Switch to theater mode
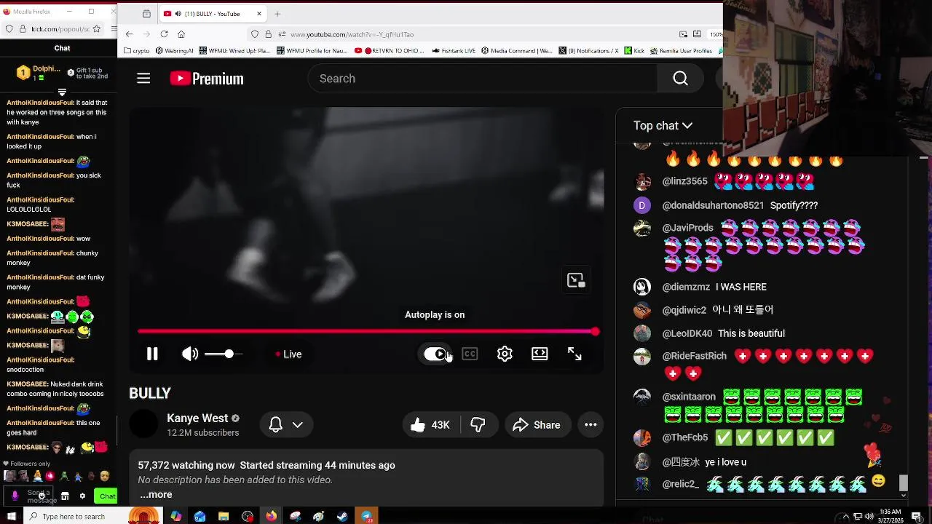This screenshot has height=524, width=932. [540, 354]
